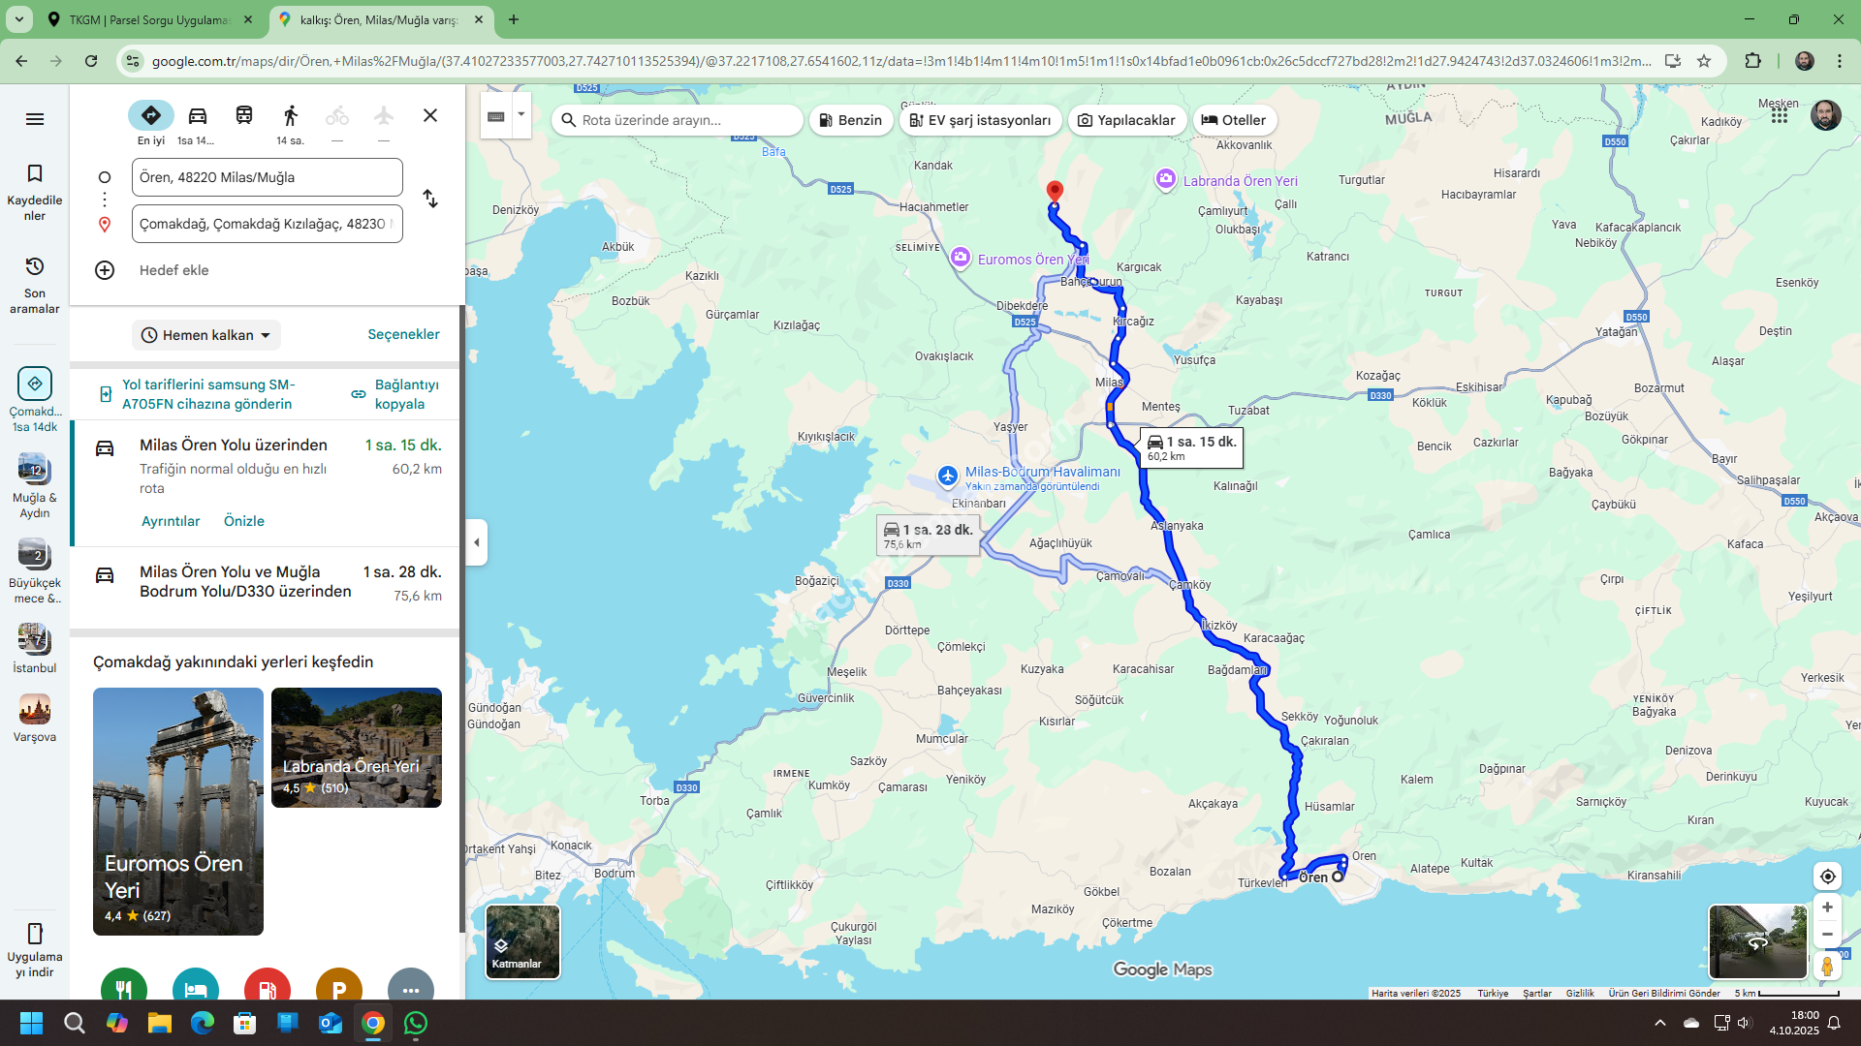Swap origin and destination with reverse arrows
This screenshot has width=1861, height=1046.
[x=430, y=200]
